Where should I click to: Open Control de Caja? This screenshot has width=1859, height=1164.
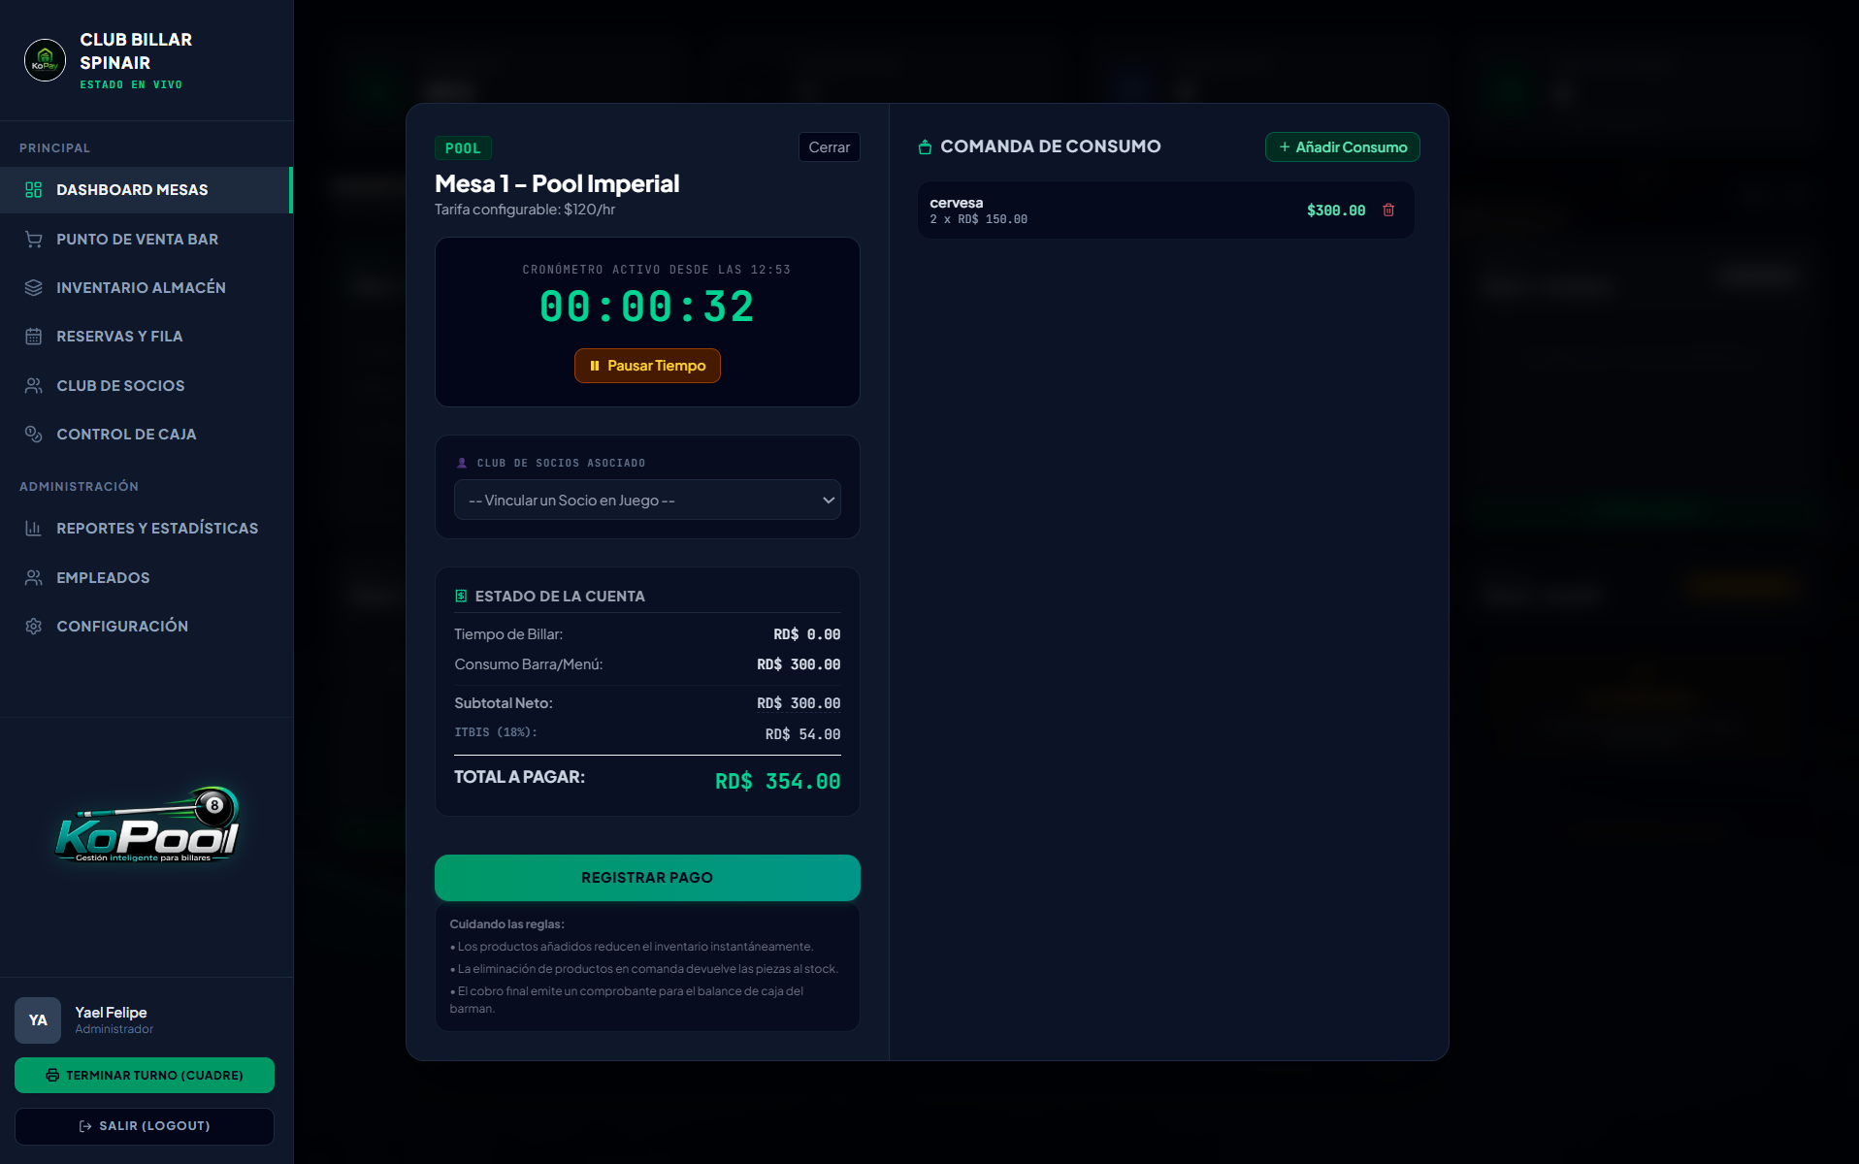coord(147,434)
